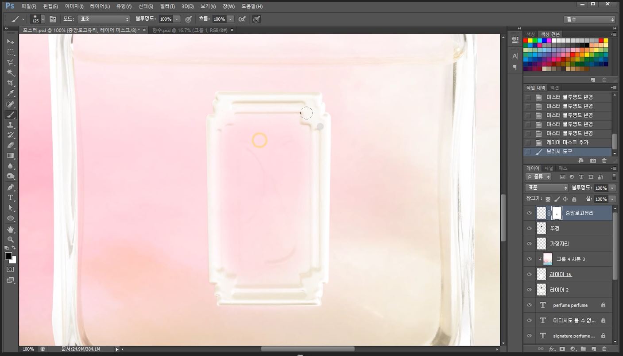Create a new group folder
This screenshot has height=356, width=623.
(583, 349)
